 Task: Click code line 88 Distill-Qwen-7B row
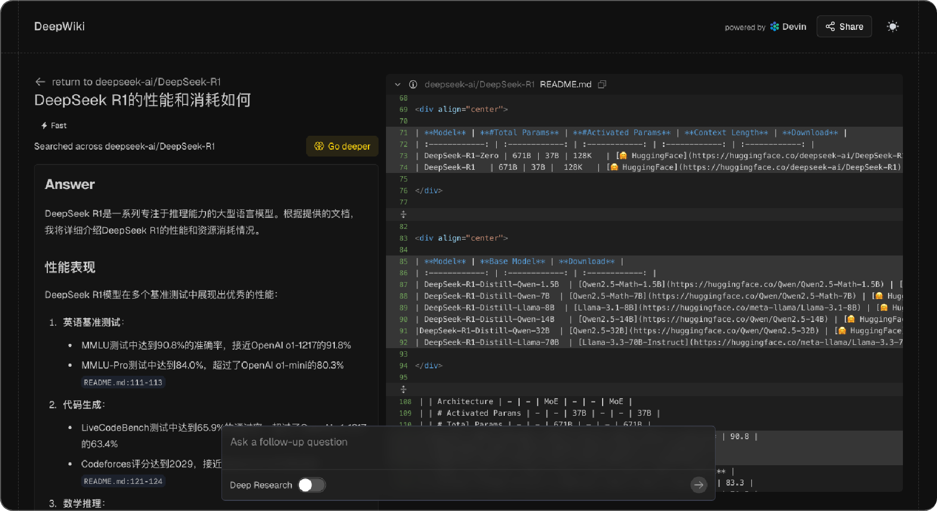tap(644, 296)
